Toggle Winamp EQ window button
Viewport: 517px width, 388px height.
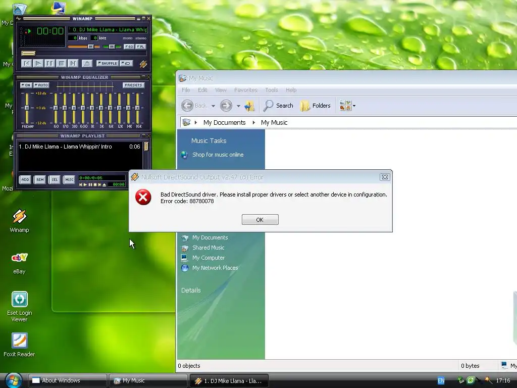(129, 46)
